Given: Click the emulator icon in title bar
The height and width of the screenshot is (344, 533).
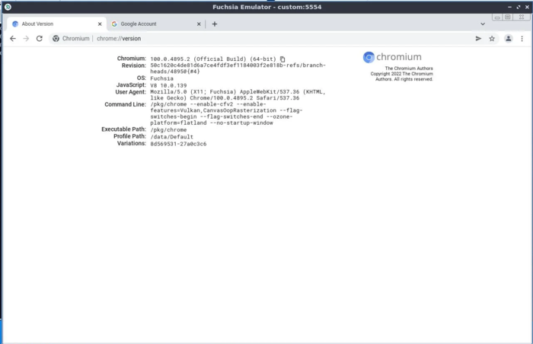Looking at the screenshot, I should coord(8,7).
